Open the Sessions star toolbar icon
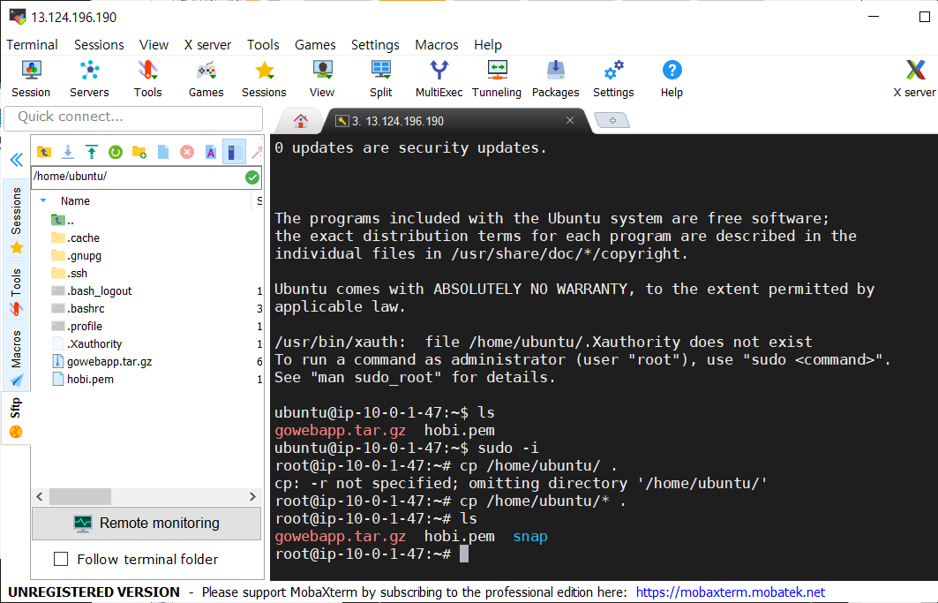Screen dimensions: 938x603 [264, 79]
